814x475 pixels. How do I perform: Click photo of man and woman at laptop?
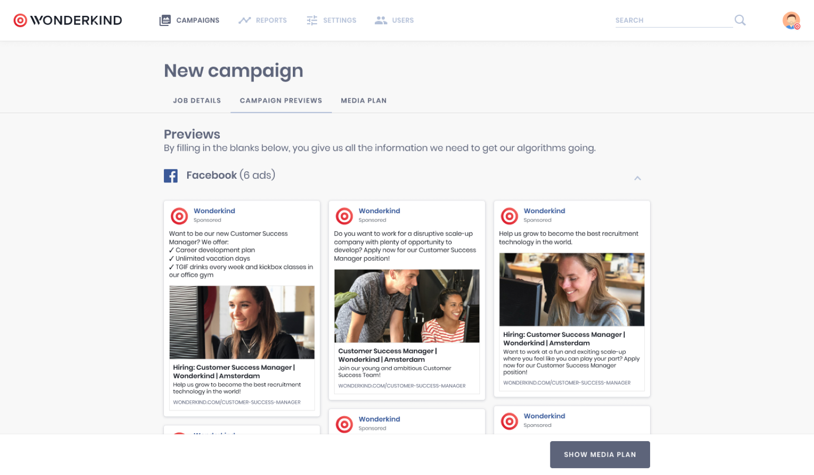407,306
